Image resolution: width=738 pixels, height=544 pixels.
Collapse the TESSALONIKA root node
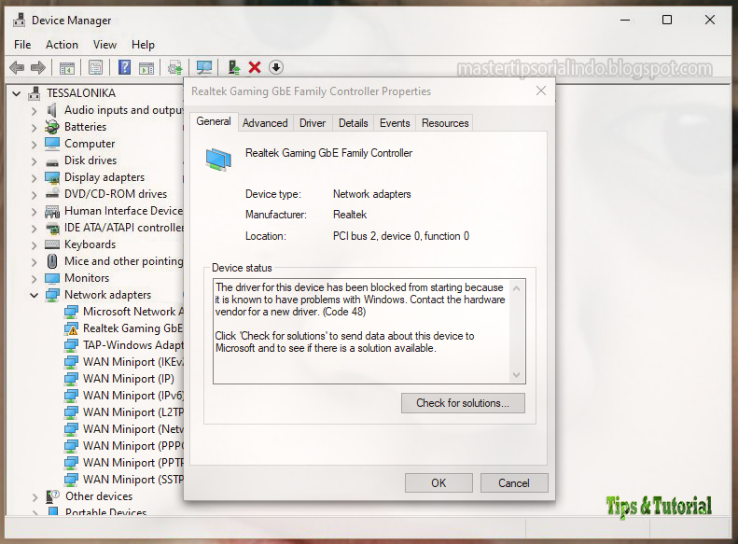click(x=17, y=93)
